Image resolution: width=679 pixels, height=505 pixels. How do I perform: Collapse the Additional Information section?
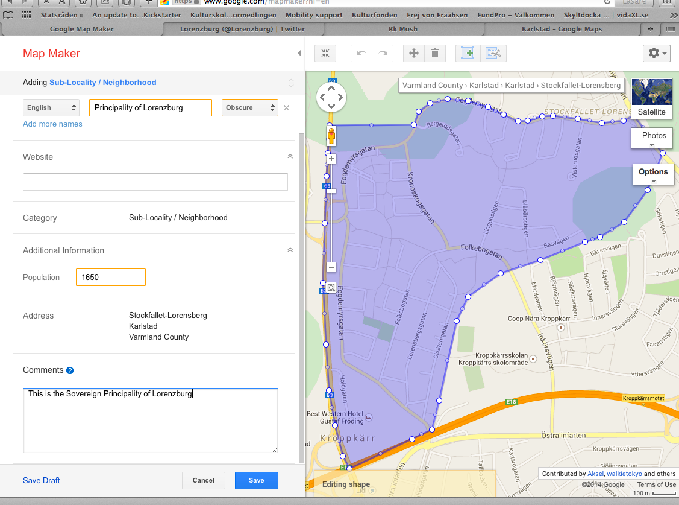point(290,250)
